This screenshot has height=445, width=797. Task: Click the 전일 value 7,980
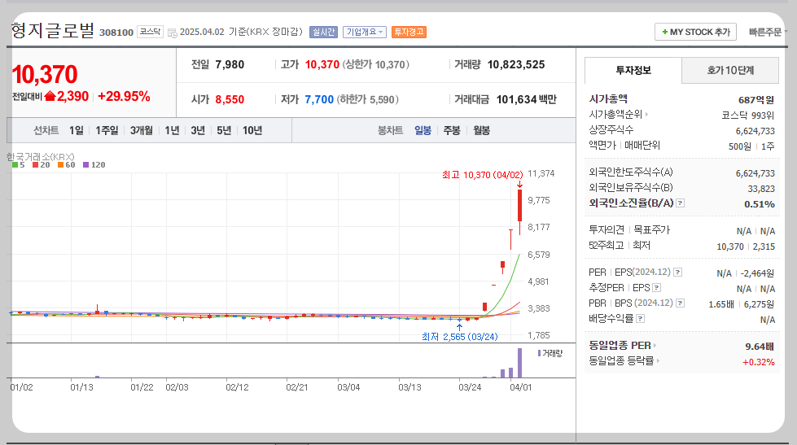click(230, 64)
